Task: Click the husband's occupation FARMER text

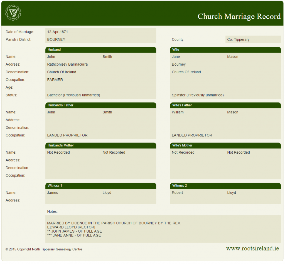Action: tap(55, 80)
